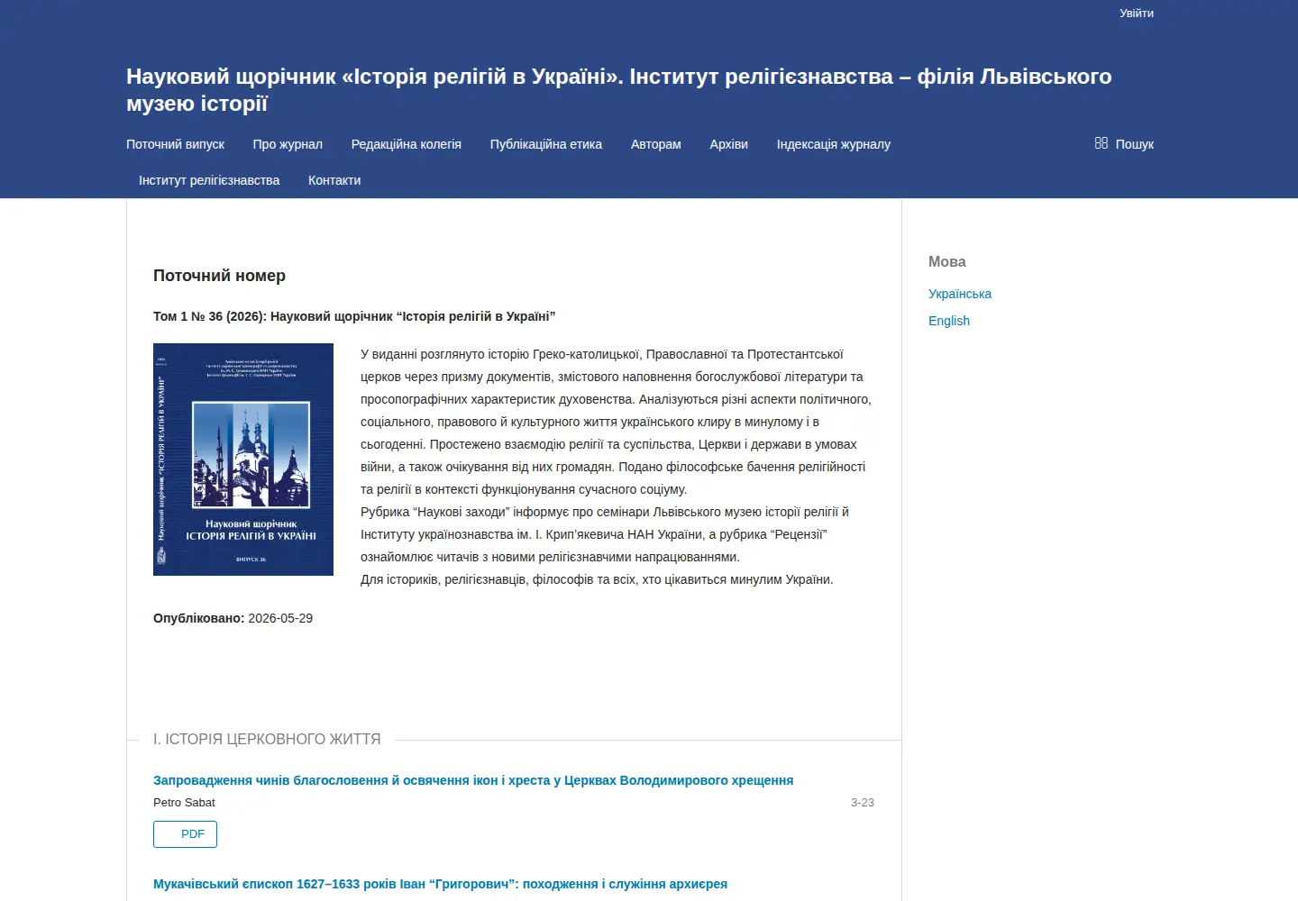This screenshot has height=901, width=1298.
Task: Download PDF of Petro Sabat's article
Action: 185,834
